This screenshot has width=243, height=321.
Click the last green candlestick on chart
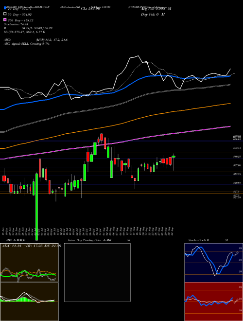point(174,157)
